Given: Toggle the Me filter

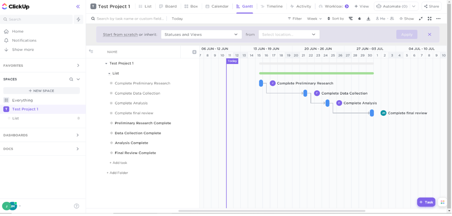Looking at the screenshot, I should (x=381, y=19).
